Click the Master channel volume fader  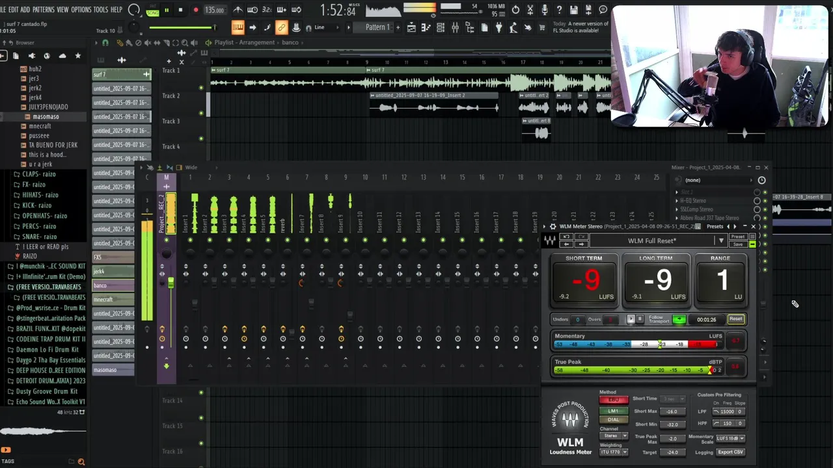click(171, 283)
